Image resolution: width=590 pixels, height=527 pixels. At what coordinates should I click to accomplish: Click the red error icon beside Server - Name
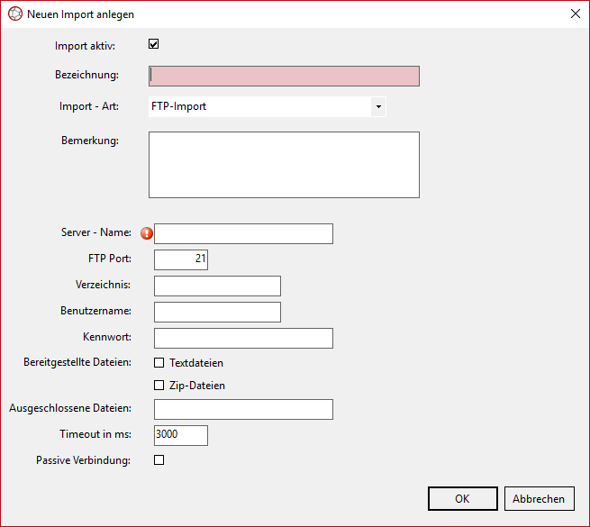148,233
